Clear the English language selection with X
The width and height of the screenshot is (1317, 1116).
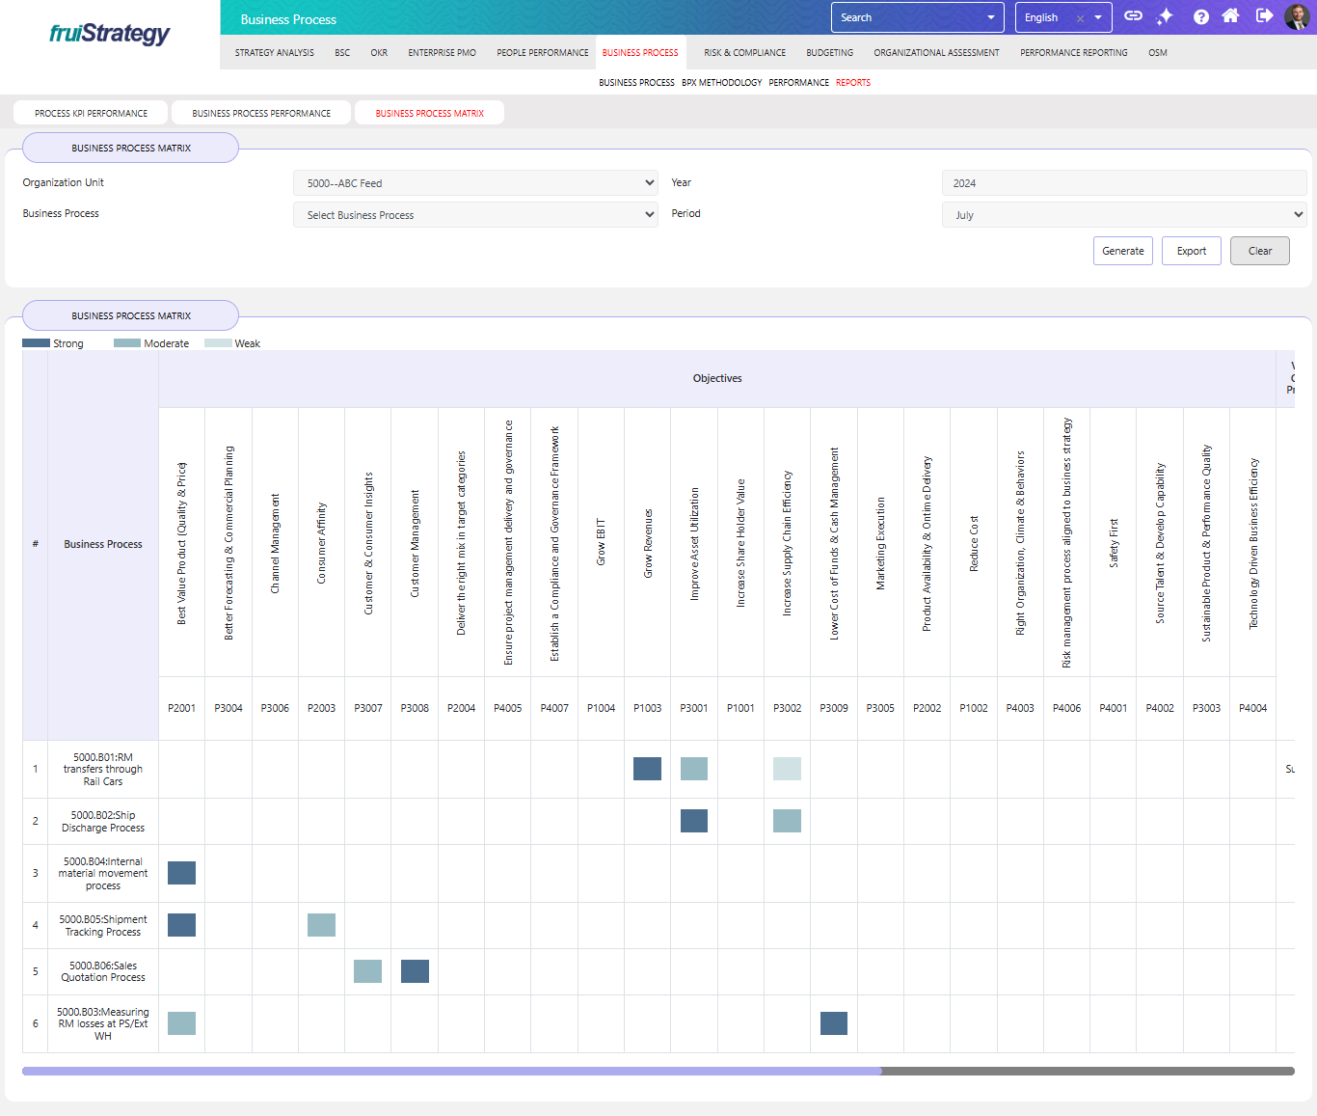1080,18
